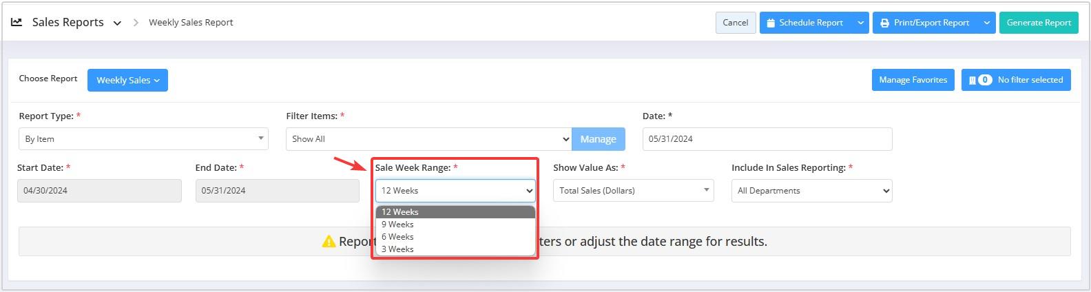Select the highlighted 12 Weeks option

point(455,212)
